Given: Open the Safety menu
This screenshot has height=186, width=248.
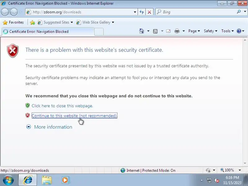Looking at the screenshot, I should (210, 31).
